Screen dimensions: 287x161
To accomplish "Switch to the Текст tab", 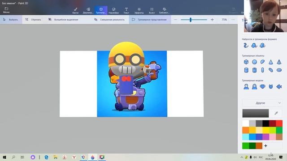I will 126,11.
